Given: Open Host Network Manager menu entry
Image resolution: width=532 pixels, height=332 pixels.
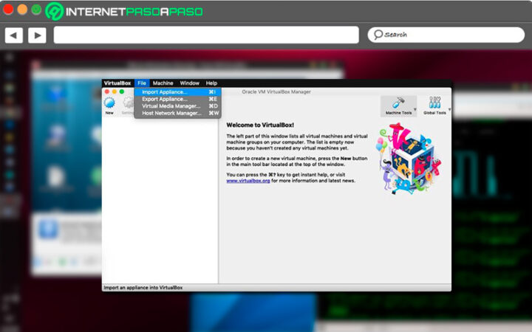Looking at the screenshot, I should (x=171, y=113).
